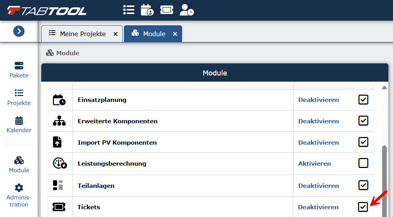Select Projekte in the left sidebar
Screen dimensions: 393x217
coord(19,97)
